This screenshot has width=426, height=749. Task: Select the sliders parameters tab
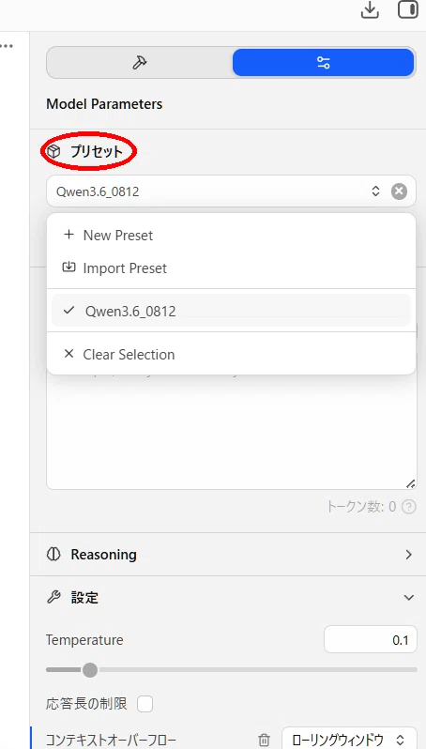point(324,63)
